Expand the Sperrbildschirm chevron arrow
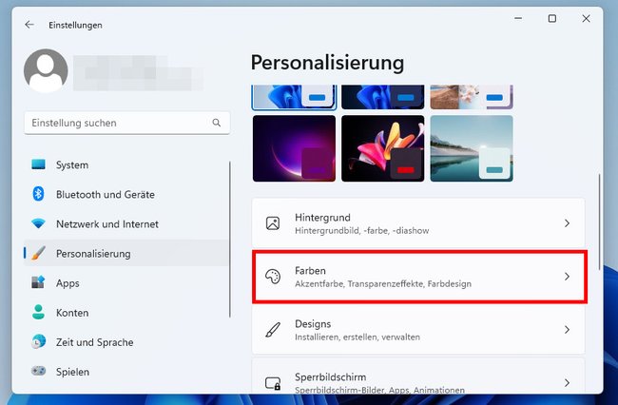Screen dimensions: 618x405 click(x=567, y=383)
